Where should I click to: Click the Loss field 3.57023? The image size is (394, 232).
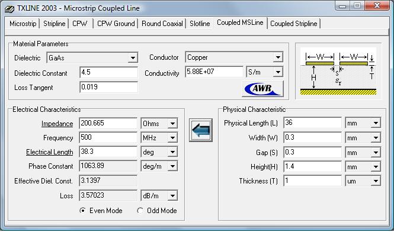coord(108,195)
